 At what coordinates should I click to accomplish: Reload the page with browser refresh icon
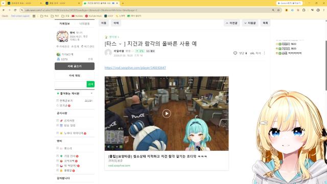pyautogui.click(x=15, y=10)
